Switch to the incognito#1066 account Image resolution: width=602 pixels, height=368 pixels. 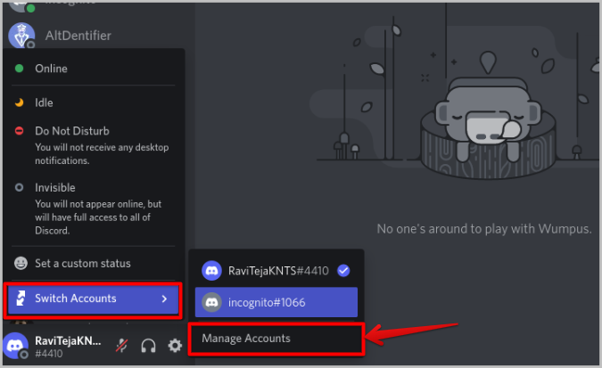276,302
